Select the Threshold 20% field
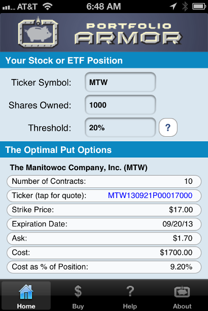The image size is (208, 311). (x=120, y=127)
